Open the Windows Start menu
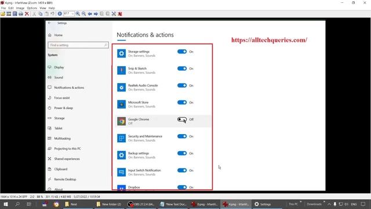This screenshot has width=371, height=209. pyautogui.click(x=6, y=204)
